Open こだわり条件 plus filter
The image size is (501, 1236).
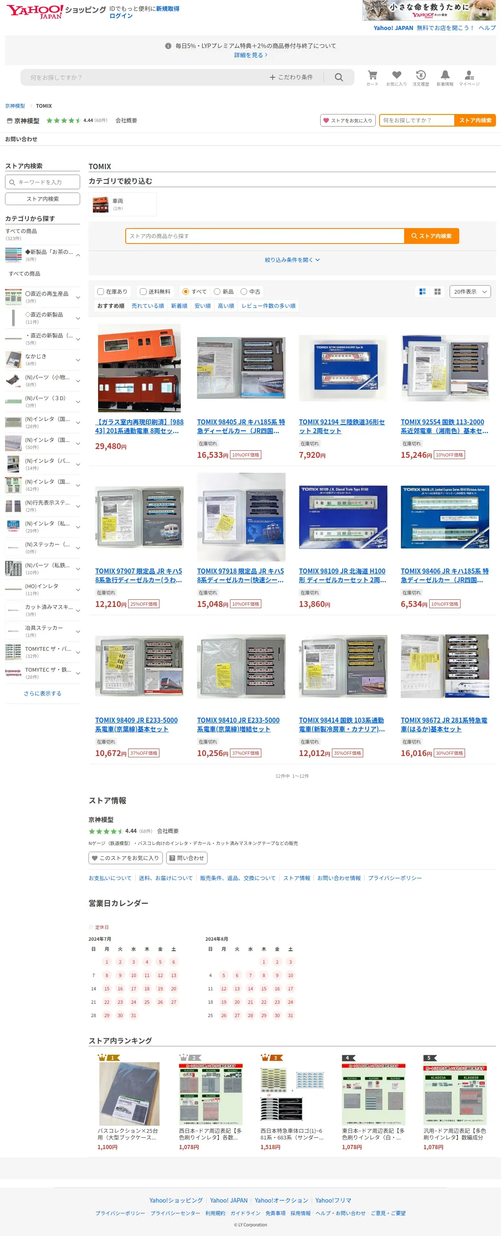(291, 77)
